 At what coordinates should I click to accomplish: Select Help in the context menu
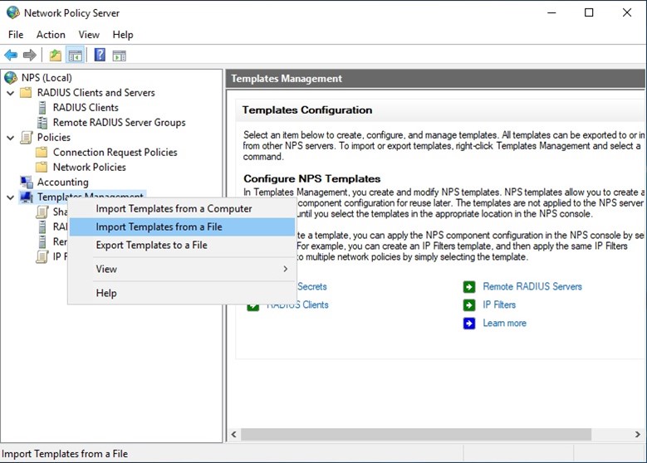[x=182, y=293]
